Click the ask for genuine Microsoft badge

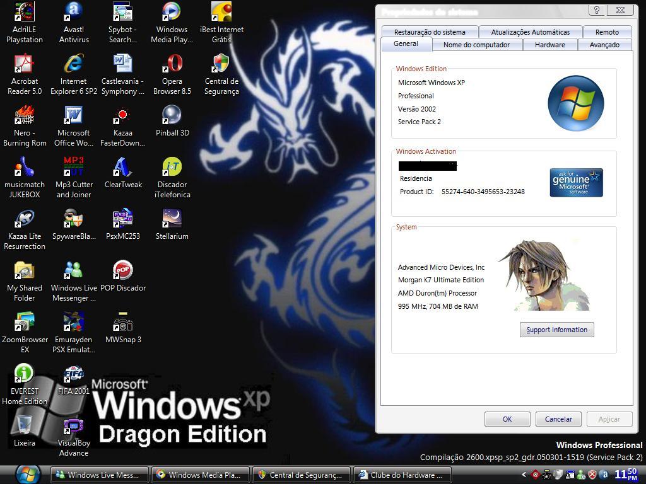pyautogui.click(x=577, y=183)
